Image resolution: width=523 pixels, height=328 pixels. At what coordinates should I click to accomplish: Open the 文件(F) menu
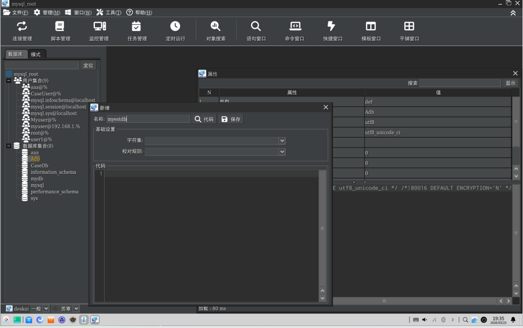[x=15, y=12]
